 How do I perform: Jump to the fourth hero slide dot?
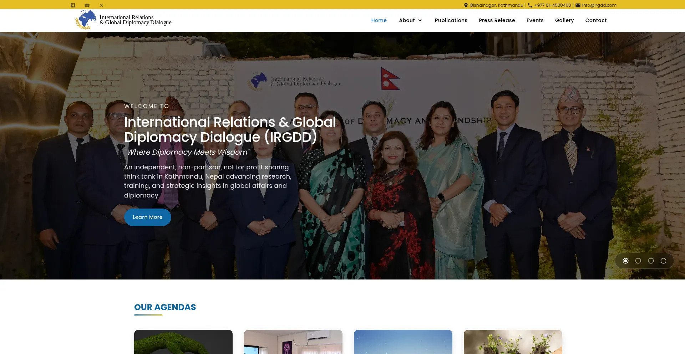pos(664,261)
